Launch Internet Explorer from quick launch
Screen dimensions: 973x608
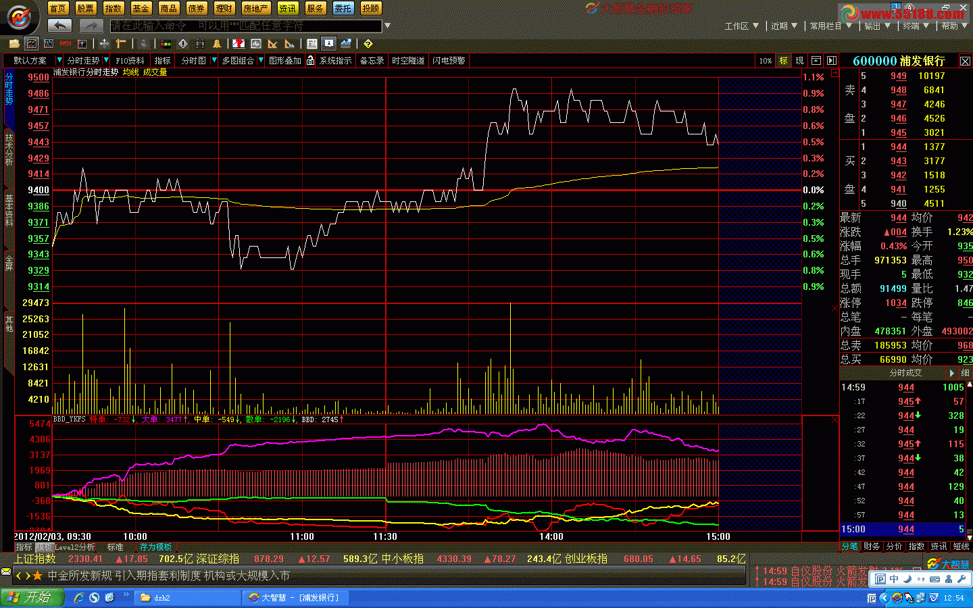tap(79, 597)
